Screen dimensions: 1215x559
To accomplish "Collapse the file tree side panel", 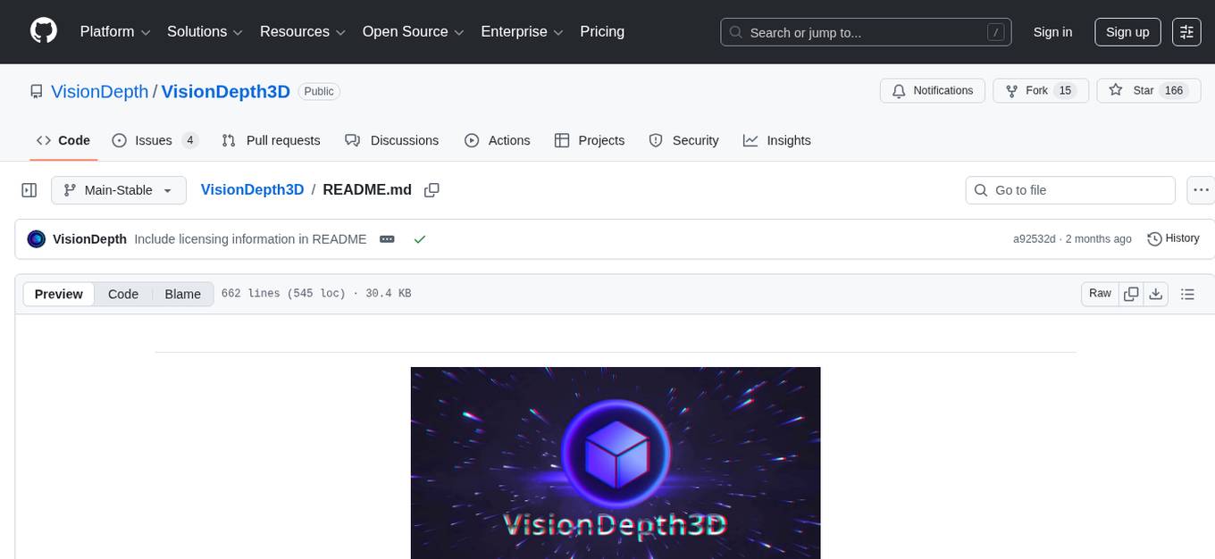I will pos(29,190).
